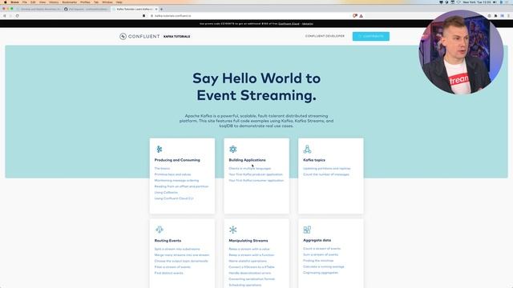Image resolution: width=513 pixels, height=288 pixels.
Task: Click the GitHub tab favicon
Action: [66, 9]
